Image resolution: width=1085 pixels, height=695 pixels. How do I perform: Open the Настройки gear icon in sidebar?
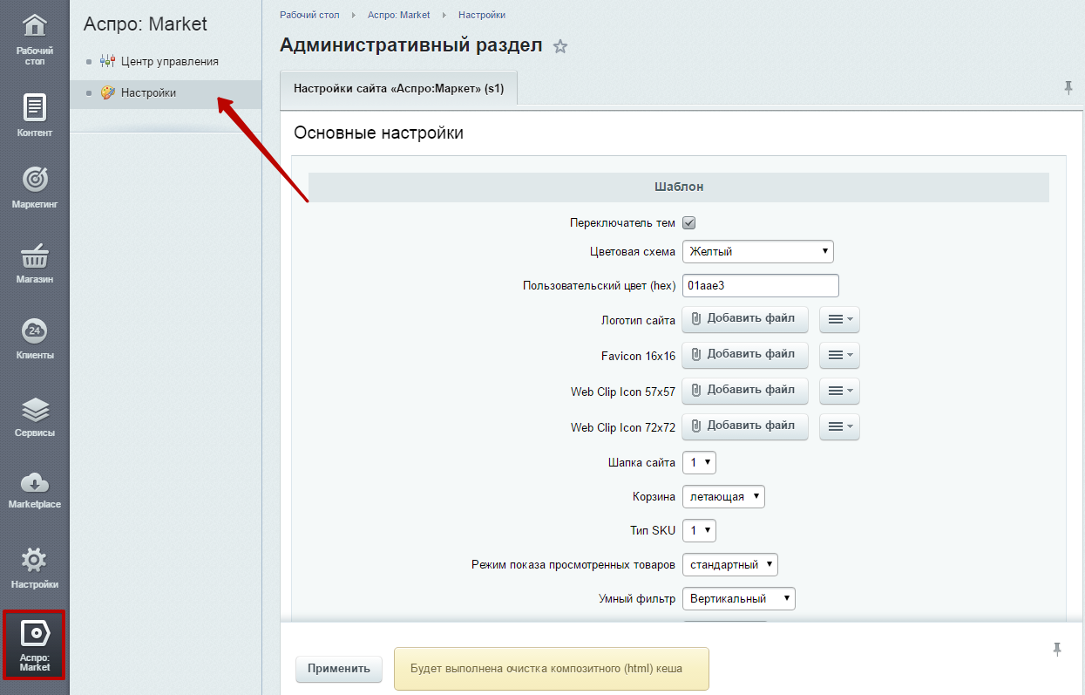tap(34, 560)
